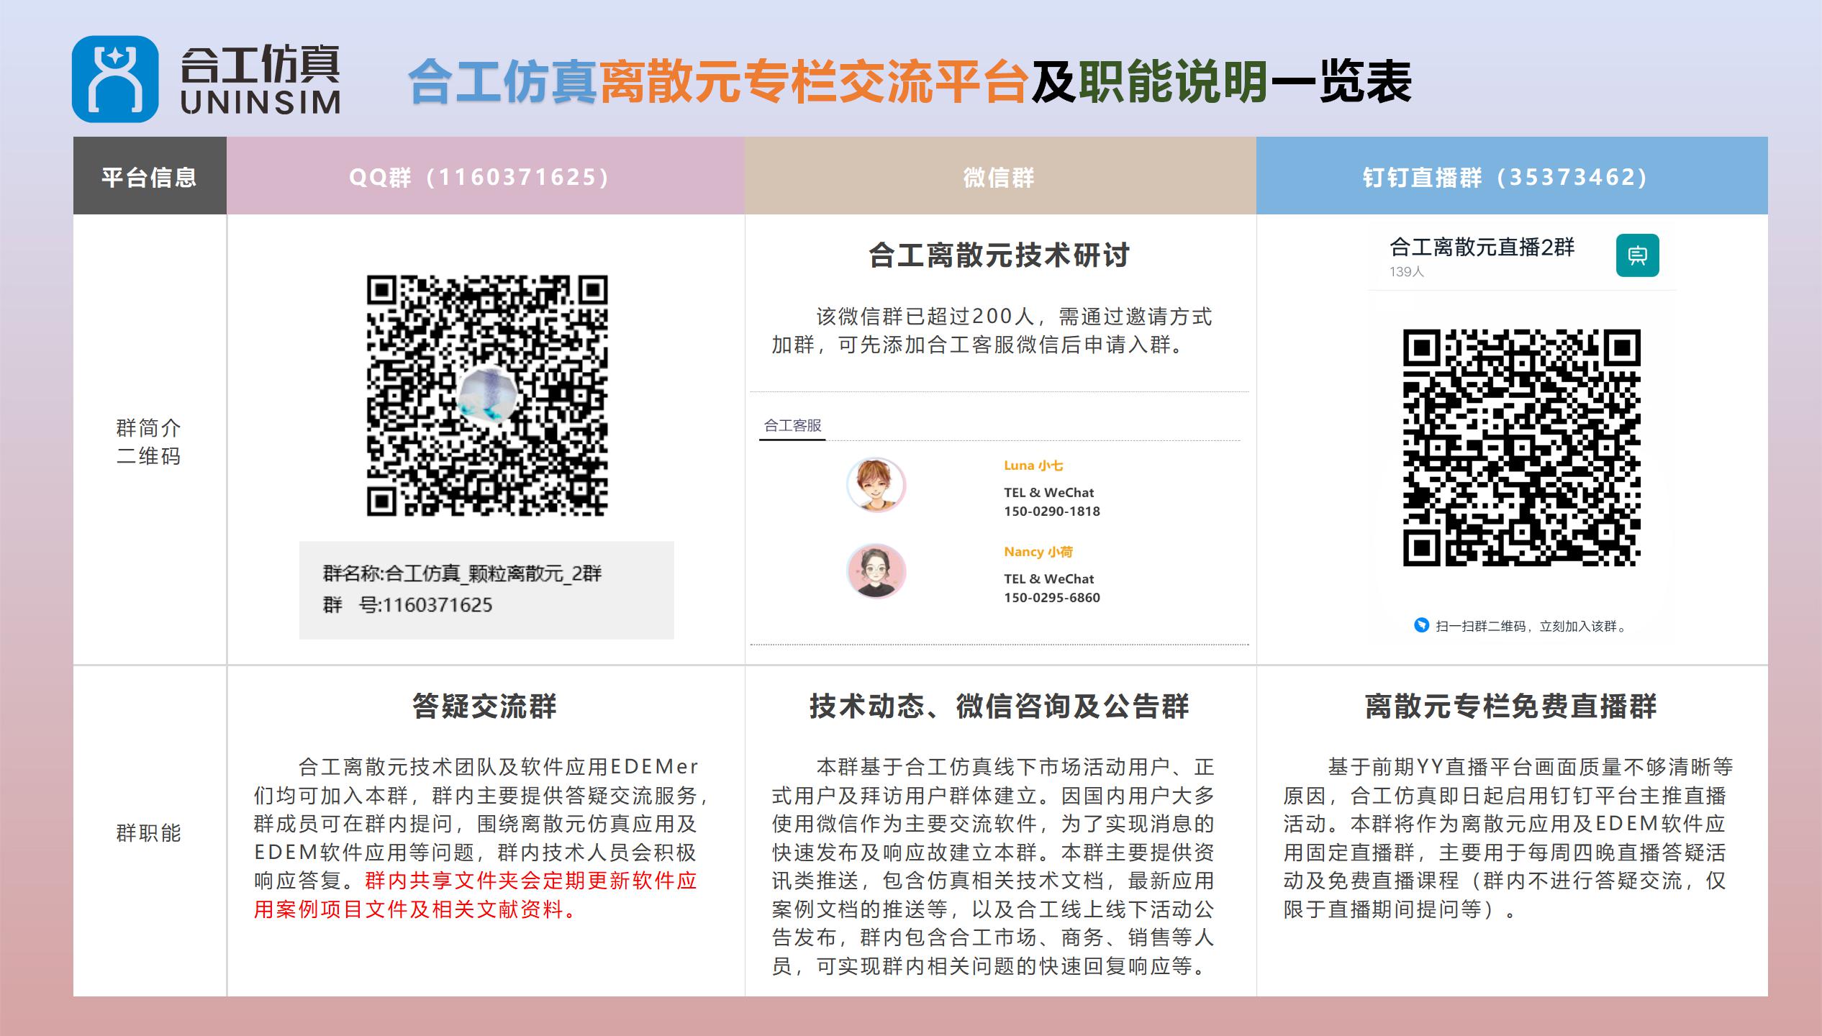Click the 离散元专栏免费直播群 heading
This screenshot has height=1036, width=1822.
pos(1511,706)
